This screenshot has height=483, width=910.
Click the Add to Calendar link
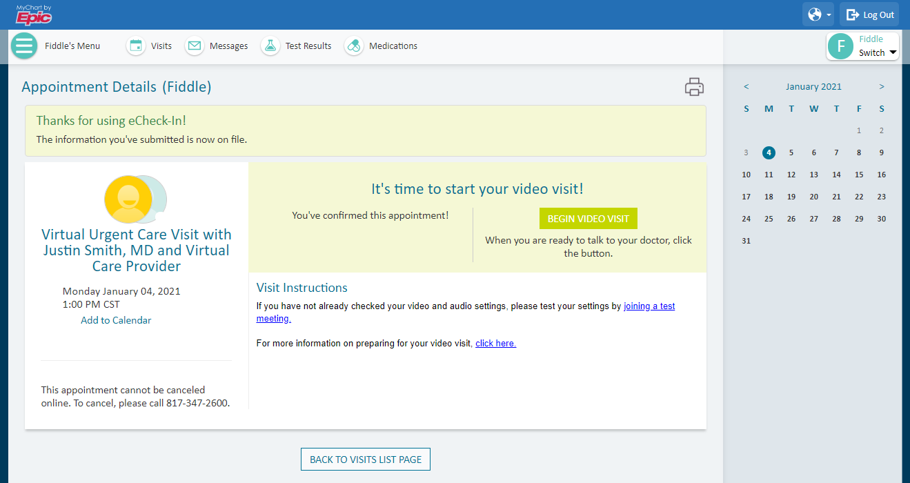(116, 320)
